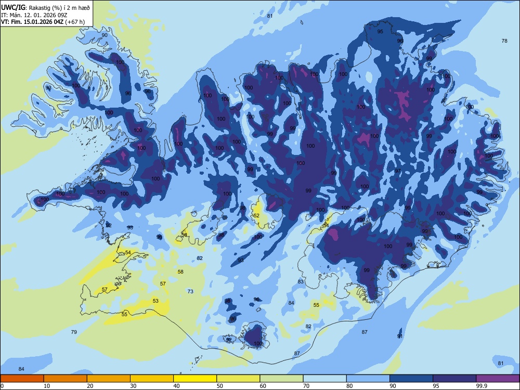Click the "83" humidity value on the map
Viewport: 520px width, 390px height.
click(301, 281)
